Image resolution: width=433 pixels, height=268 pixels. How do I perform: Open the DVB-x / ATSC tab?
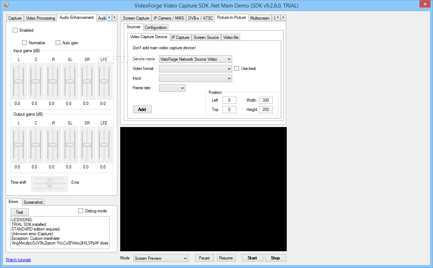(x=200, y=18)
